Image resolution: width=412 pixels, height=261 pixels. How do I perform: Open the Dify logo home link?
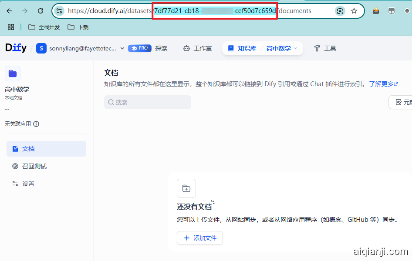tap(16, 48)
